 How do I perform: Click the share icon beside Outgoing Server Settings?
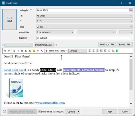pos(4,111)
